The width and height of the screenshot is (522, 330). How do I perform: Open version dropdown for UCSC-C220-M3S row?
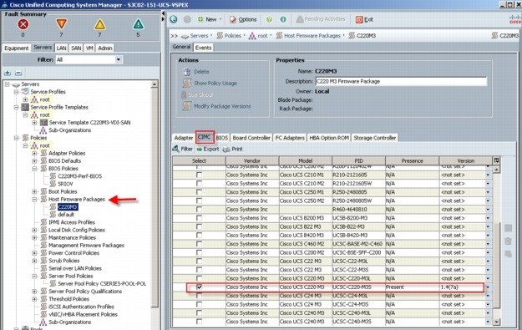tap(488, 287)
